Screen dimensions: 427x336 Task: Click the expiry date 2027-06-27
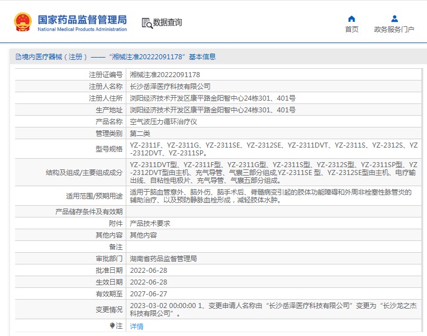click(x=149, y=294)
